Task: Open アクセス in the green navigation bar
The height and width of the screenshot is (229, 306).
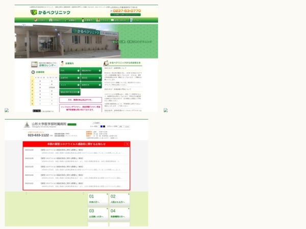Action: (103, 20)
